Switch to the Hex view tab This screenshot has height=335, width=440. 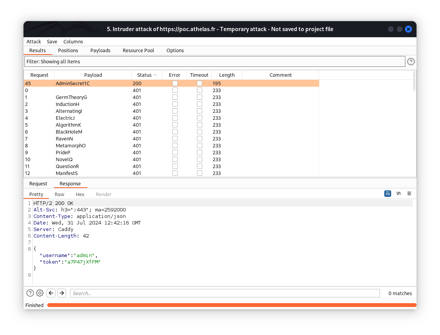tap(80, 195)
